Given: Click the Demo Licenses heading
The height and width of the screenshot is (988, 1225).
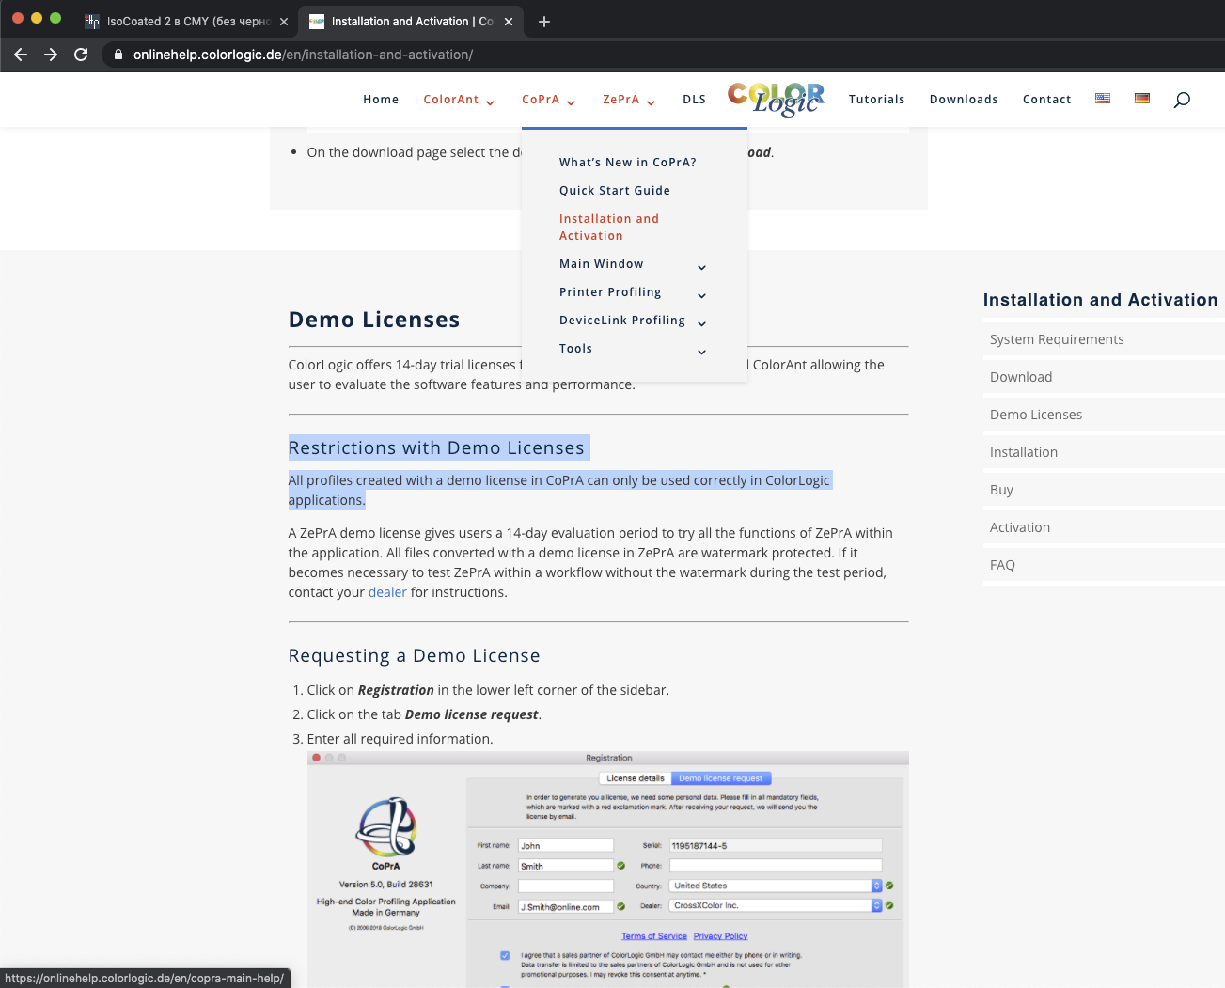Looking at the screenshot, I should click(x=374, y=320).
